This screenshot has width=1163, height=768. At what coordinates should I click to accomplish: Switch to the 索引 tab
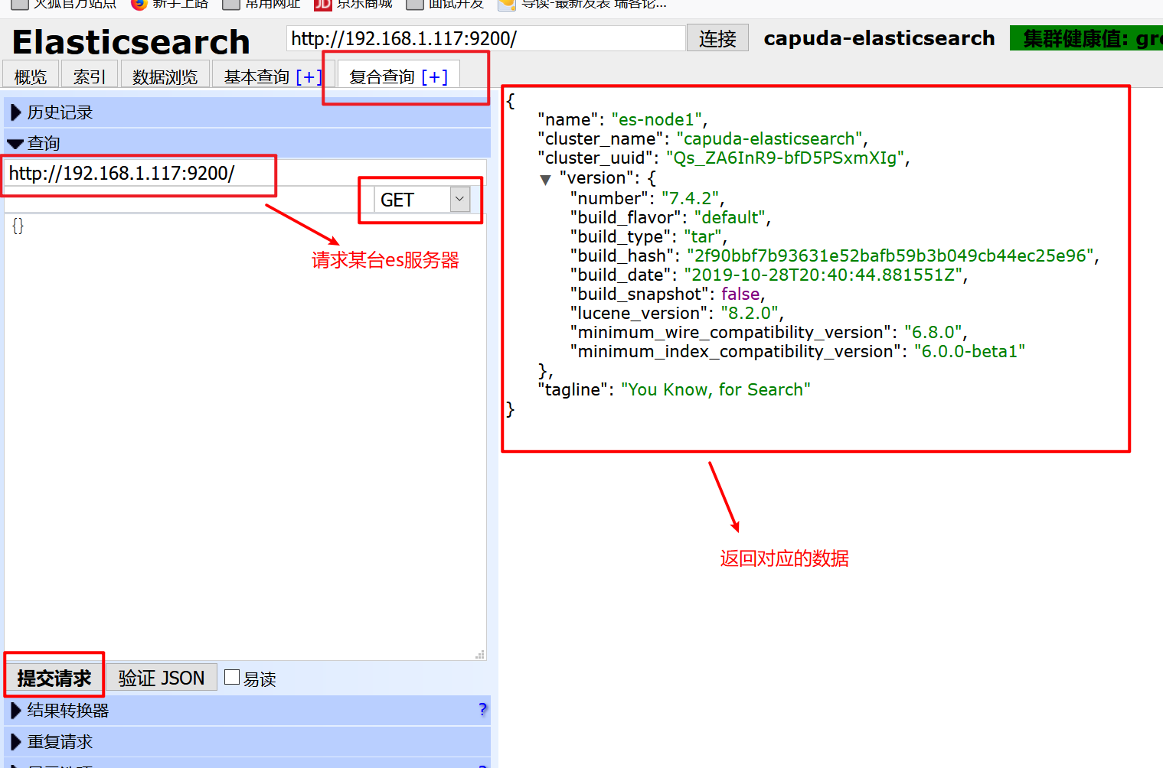point(90,76)
